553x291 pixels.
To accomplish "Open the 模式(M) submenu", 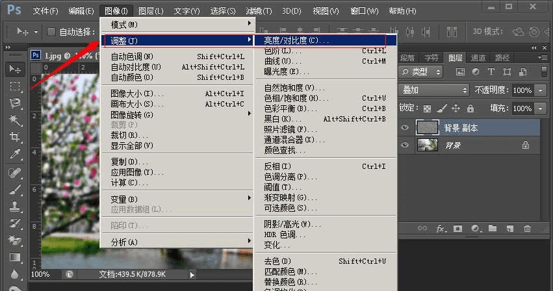I will (177, 25).
